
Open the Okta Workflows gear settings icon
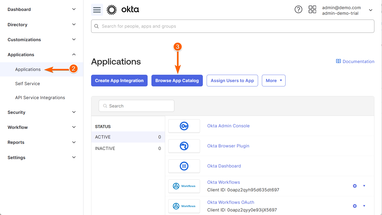click(355, 186)
